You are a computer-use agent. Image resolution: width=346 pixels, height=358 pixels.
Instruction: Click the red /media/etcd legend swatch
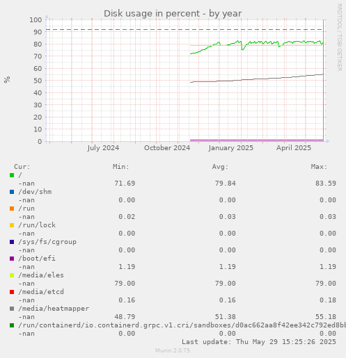click(x=12, y=292)
